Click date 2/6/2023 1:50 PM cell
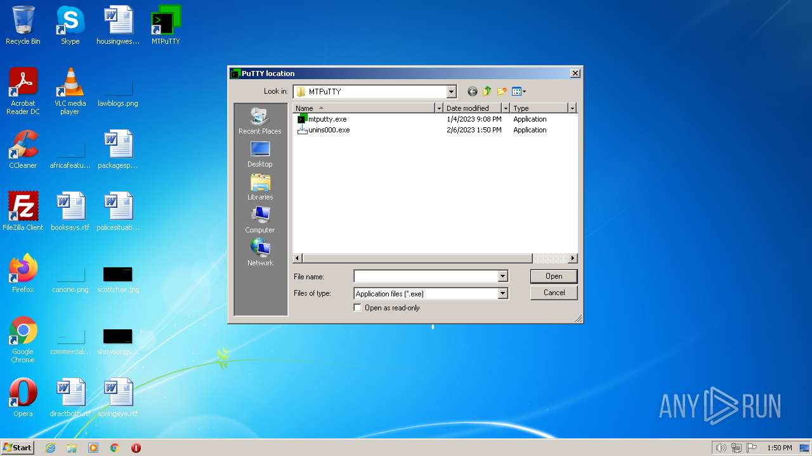This screenshot has height=456, width=812. click(474, 130)
